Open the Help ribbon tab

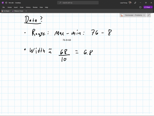[x=47, y=7]
